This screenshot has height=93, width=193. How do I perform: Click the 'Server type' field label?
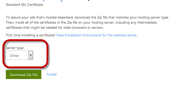pos(15,48)
